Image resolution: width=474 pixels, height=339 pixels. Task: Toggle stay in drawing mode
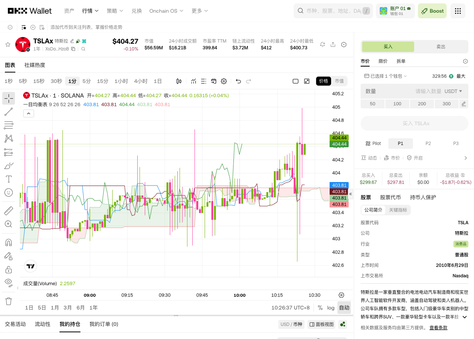click(8, 256)
